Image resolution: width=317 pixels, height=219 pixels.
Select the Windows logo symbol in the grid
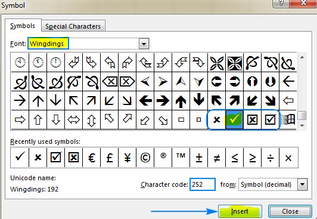coord(288,119)
